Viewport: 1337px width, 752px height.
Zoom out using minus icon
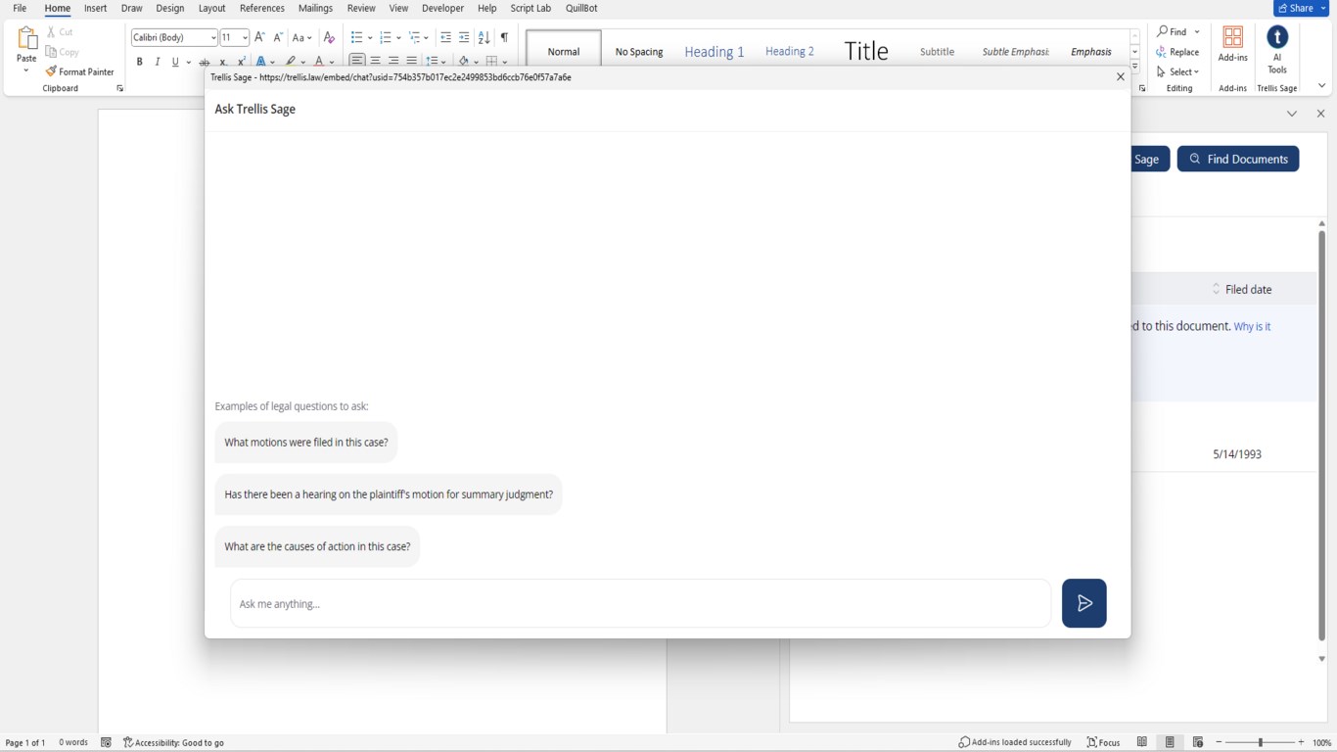1219,742
